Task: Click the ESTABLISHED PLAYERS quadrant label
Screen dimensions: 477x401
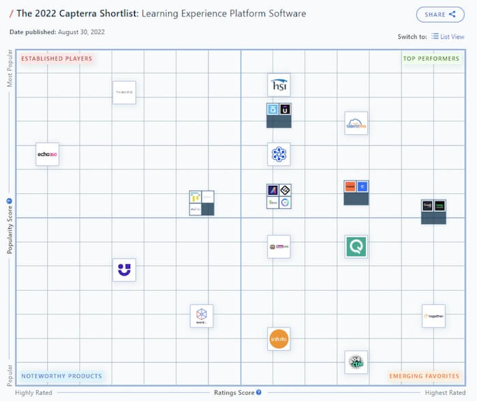Action: point(57,59)
